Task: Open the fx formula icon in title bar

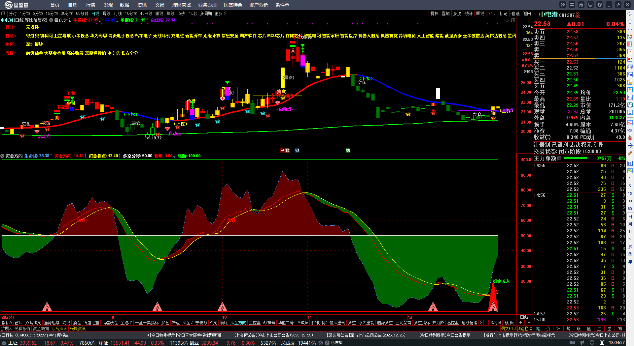Action: tap(581, 5)
